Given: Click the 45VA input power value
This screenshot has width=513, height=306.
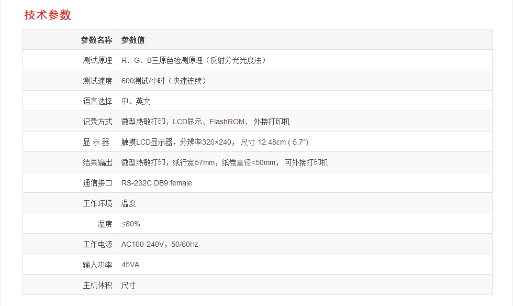Looking at the screenshot, I should coord(130,265).
